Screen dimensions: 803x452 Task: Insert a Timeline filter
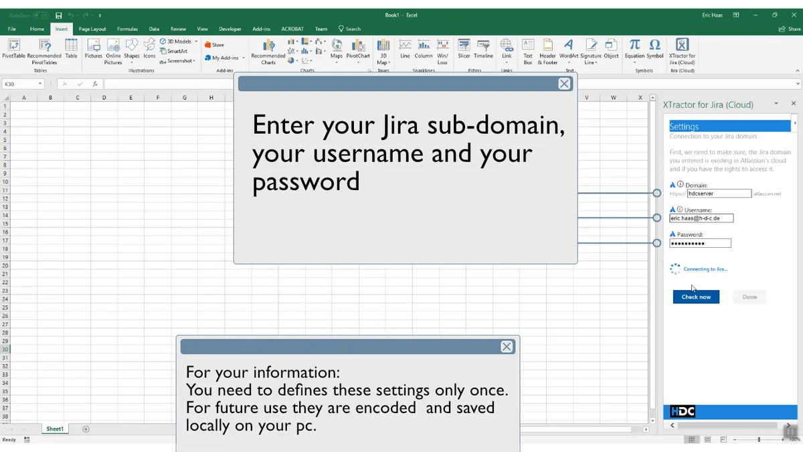[483, 49]
